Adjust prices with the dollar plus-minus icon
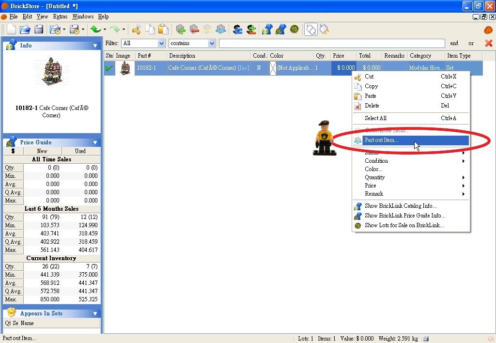This screenshot has height=343, width=496. click(x=251, y=30)
